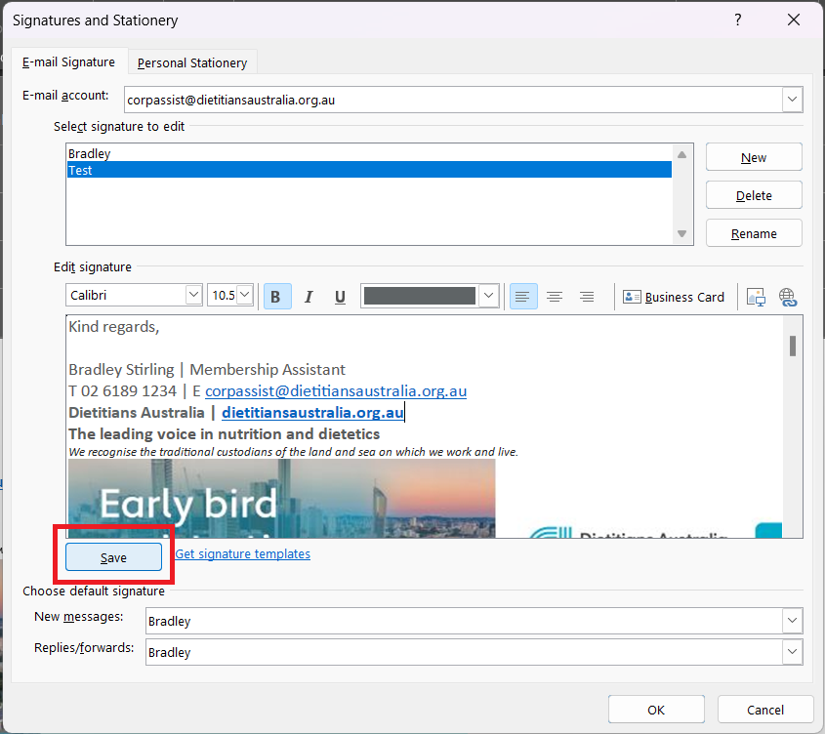825x734 pixels.
Task: Open the E-mail account dropdown
Action: pos(792,100)
